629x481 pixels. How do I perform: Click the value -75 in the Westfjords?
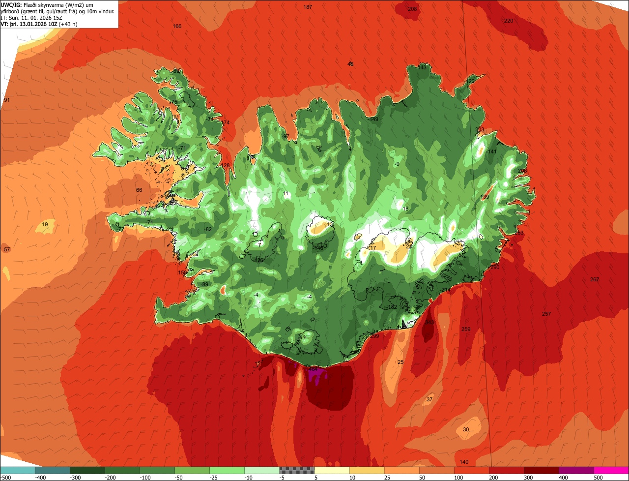(172, 102)
